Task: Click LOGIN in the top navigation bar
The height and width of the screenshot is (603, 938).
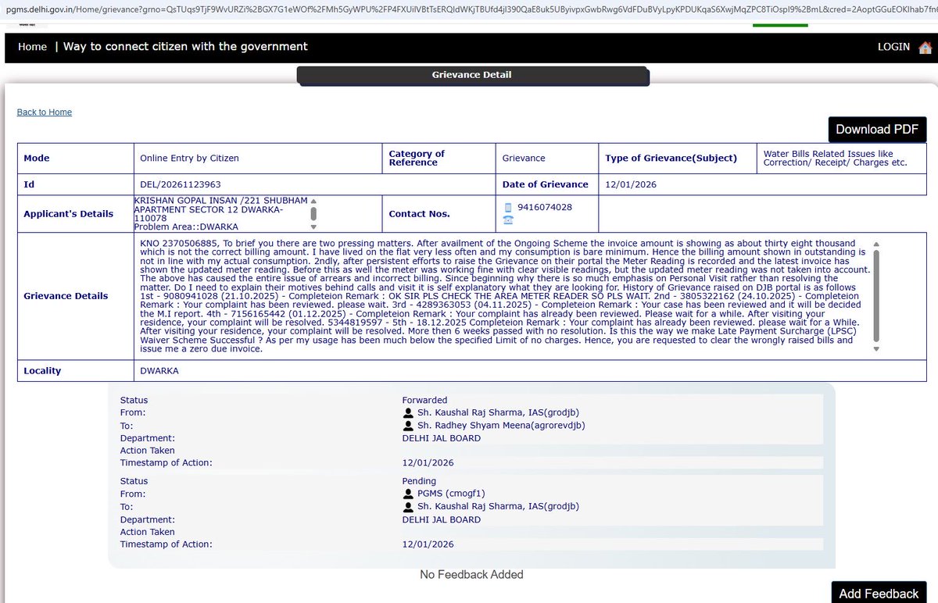Action: pos(893,47)
